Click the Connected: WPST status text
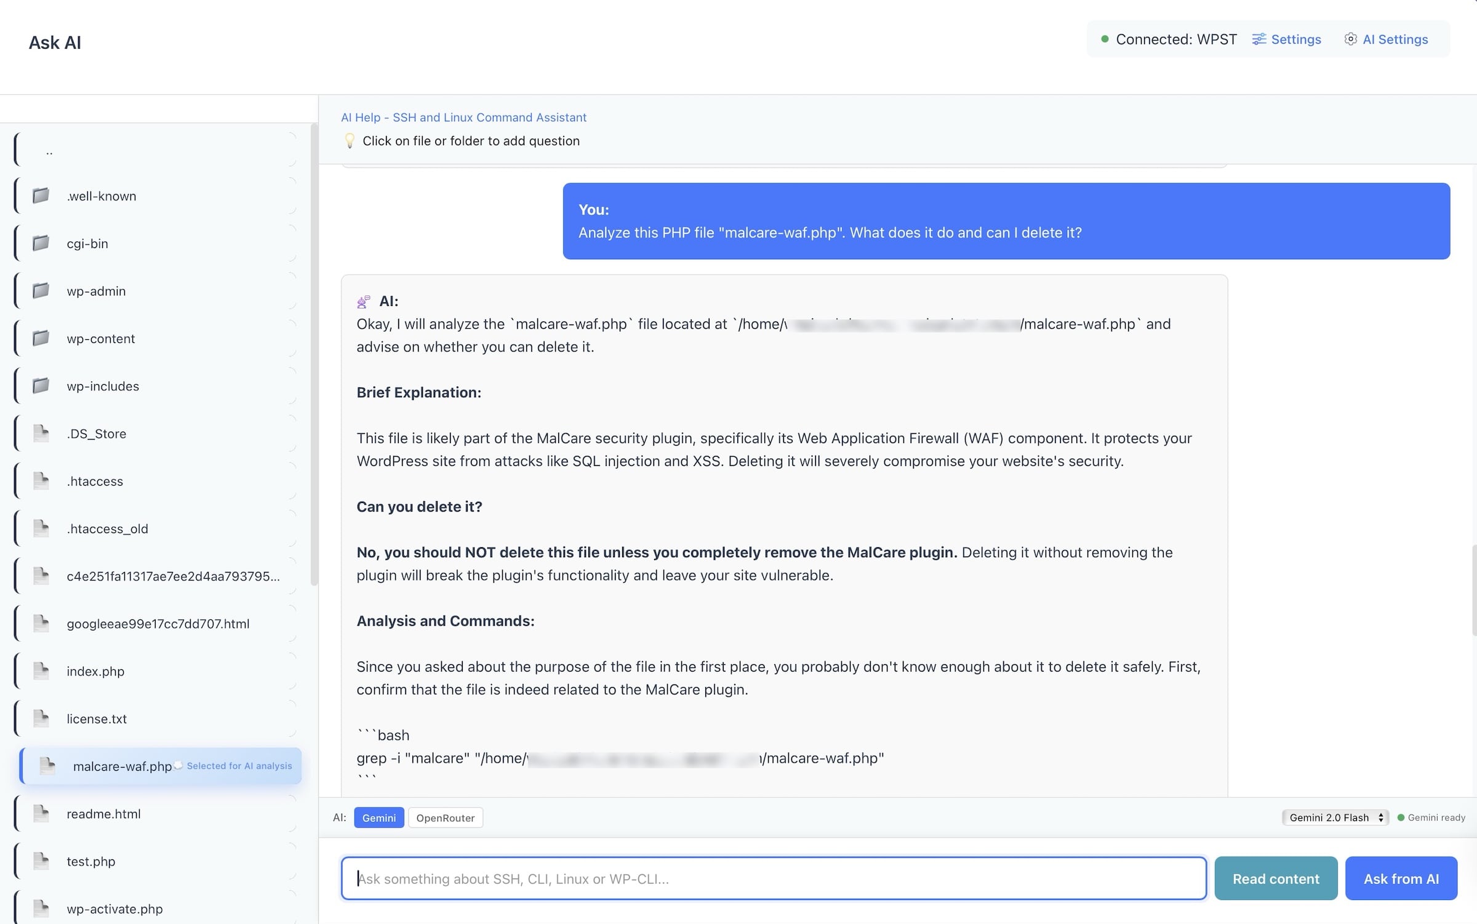Screen dimensions: 1477x924 coord(1176,39)
